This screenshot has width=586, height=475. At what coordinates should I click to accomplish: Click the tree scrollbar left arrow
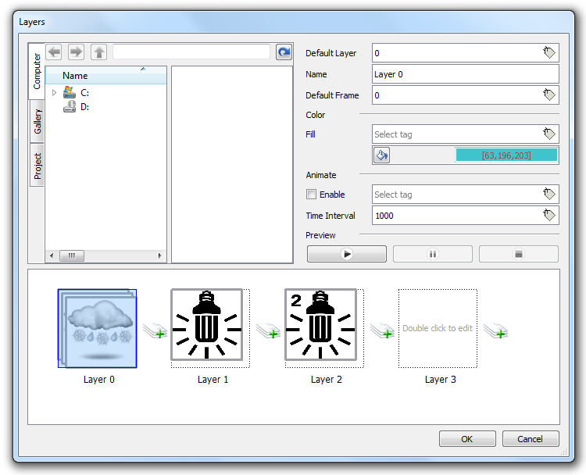tap(52, 255)
